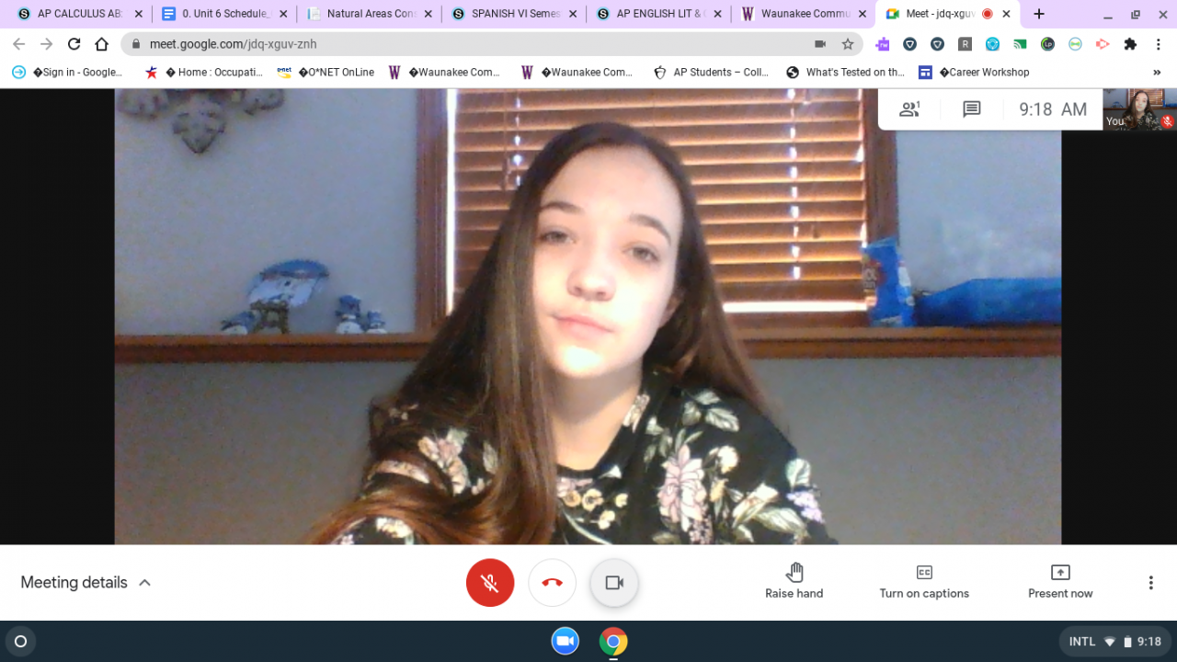The width and height of the screenshot is (1177, 662).
Task: Go back to the previous page
Action: (x=19, y=44)
